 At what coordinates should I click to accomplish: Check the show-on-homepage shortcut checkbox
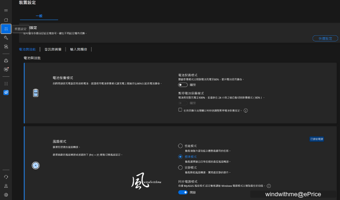180,110
